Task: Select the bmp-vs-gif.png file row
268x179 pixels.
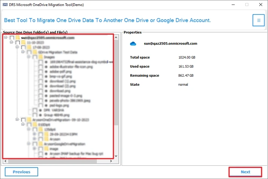Action: coord(61,76)
